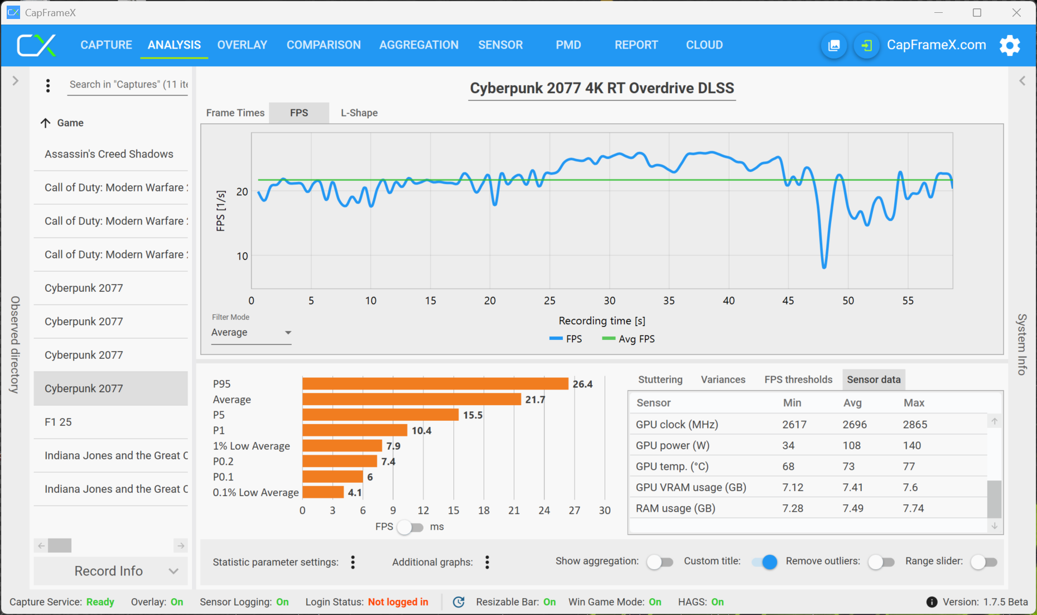This screenshot has width=1037, height=615.
Task: Select the highlighted Cyberpunk 2077 capture
Action: pos(111,388)
